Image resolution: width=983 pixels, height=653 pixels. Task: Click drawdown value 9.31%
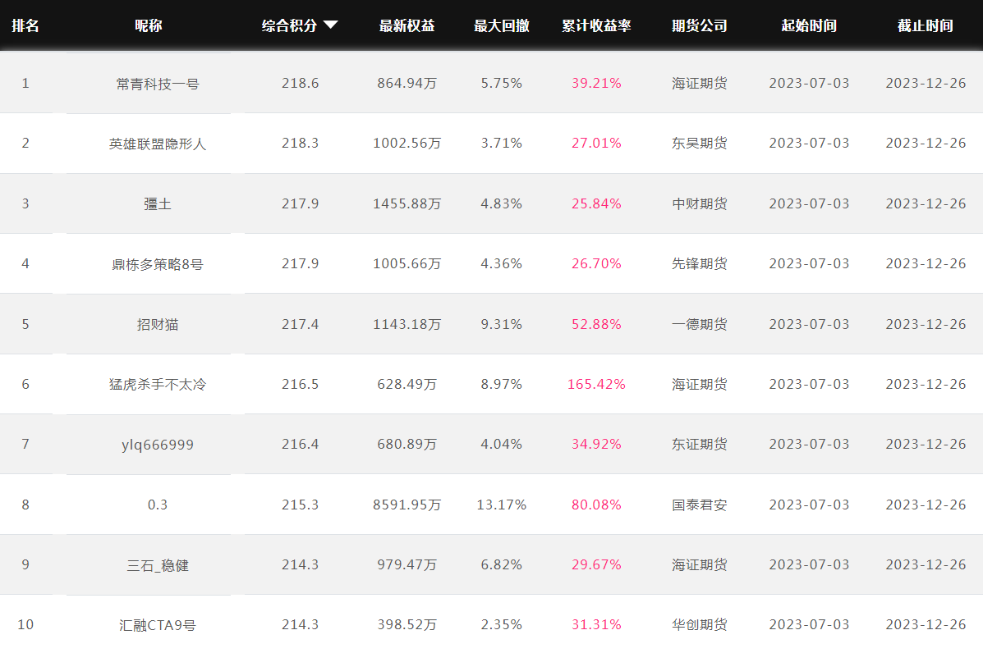click(502, 324)
